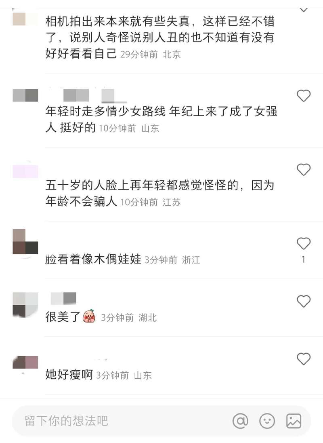Tap heart icon beside 她好瘦啊 comment
The height and width of the screenshot is (443, 323).
(x=304, y=359)
